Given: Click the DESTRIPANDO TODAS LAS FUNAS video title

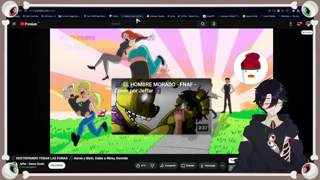Looking at the screenshot, I should click(70, 158).
